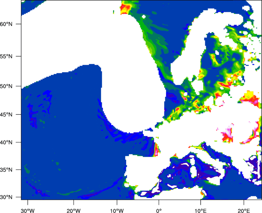The width and height of the screenshot is (262, 213).
Task: Click the 10°W longitude label
Action: pyautogui.click(x=117, y=211)
